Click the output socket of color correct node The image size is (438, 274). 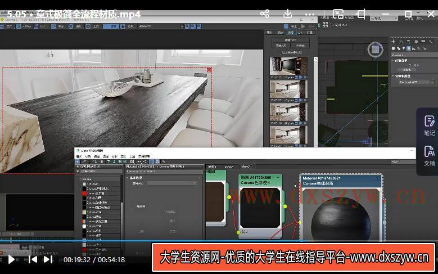tap(285, 206)
